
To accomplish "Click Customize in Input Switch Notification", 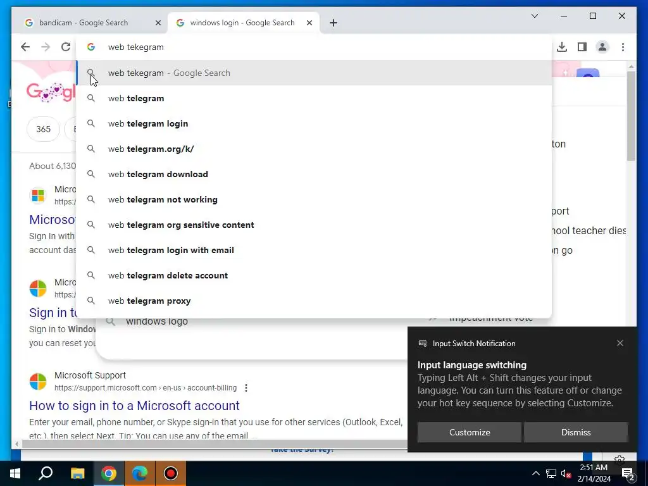I will (470, 432).
